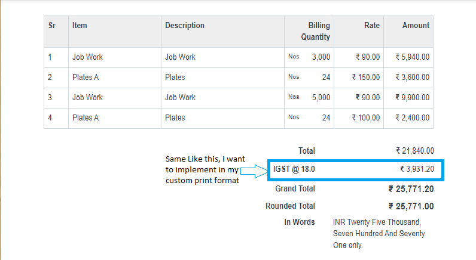Click the In Words amount text
The image size is (476, 260).
click(379, 234)
